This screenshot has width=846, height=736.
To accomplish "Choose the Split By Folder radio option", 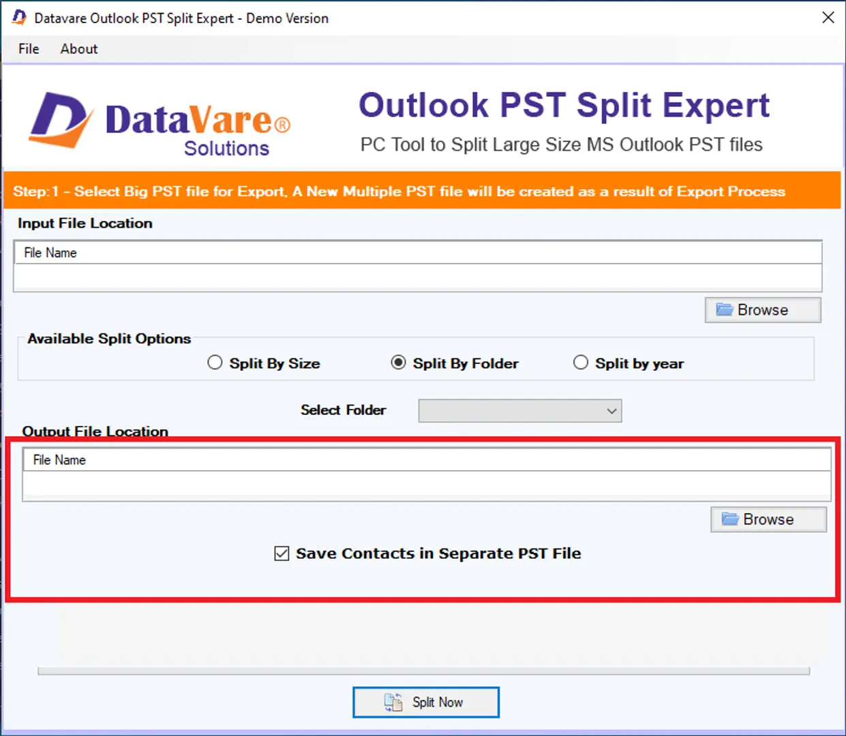I will coord(398,363).
